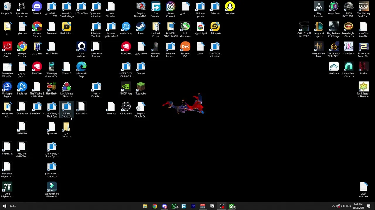Select the PUBG LITE file icon
The image size is (375, 210).
(x=7, y=149)
